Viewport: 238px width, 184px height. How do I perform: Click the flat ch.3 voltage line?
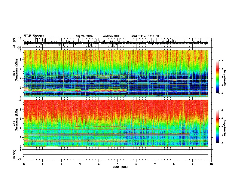(x=116, y=154)
